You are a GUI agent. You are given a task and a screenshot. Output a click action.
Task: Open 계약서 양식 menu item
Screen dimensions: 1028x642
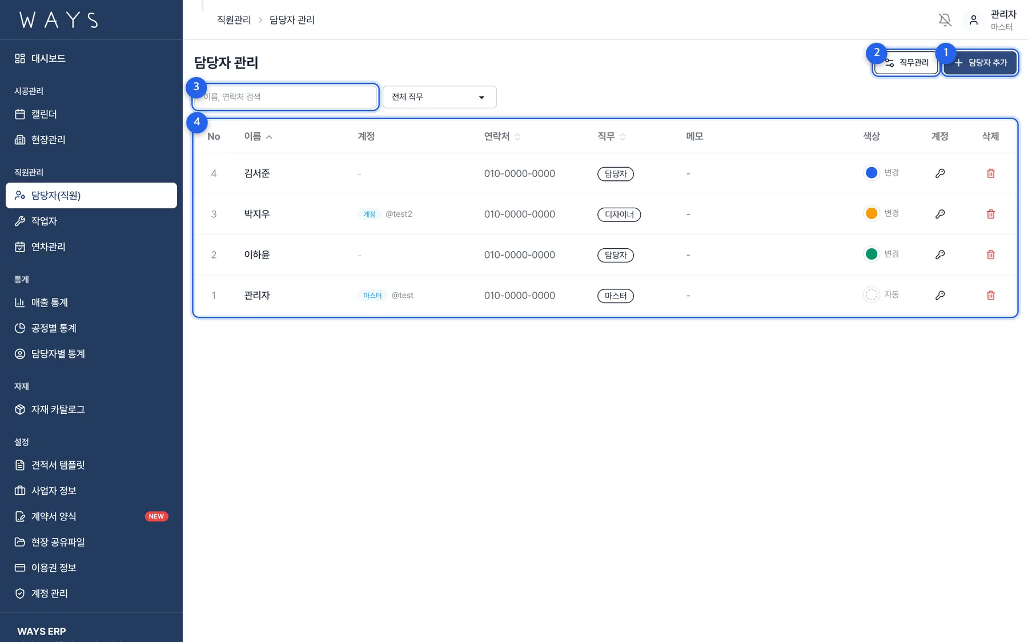91,516
